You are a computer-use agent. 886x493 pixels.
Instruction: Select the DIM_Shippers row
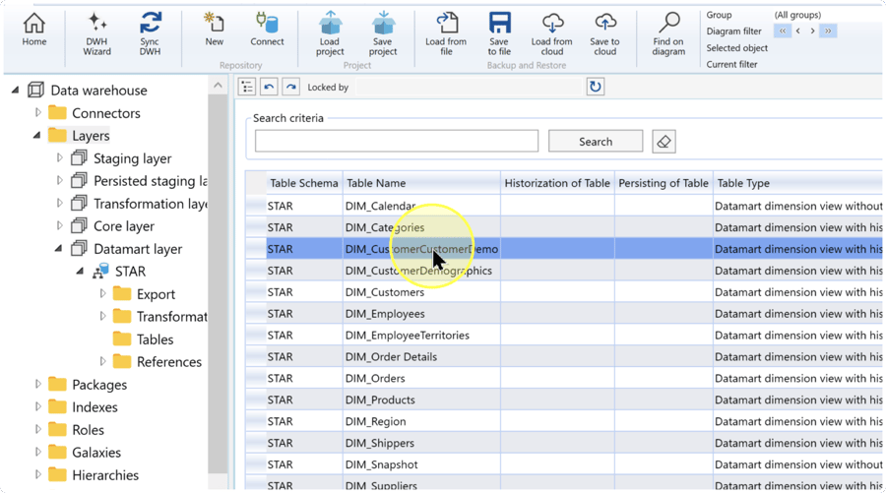click(x=564, y=443)
